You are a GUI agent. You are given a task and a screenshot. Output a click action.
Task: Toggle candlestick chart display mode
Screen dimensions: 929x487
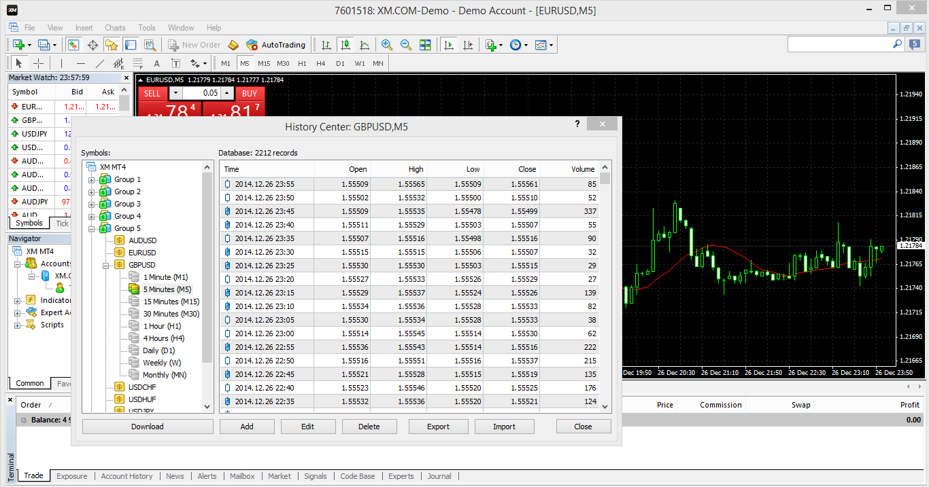pyautogui.click(x=345, y=45)
